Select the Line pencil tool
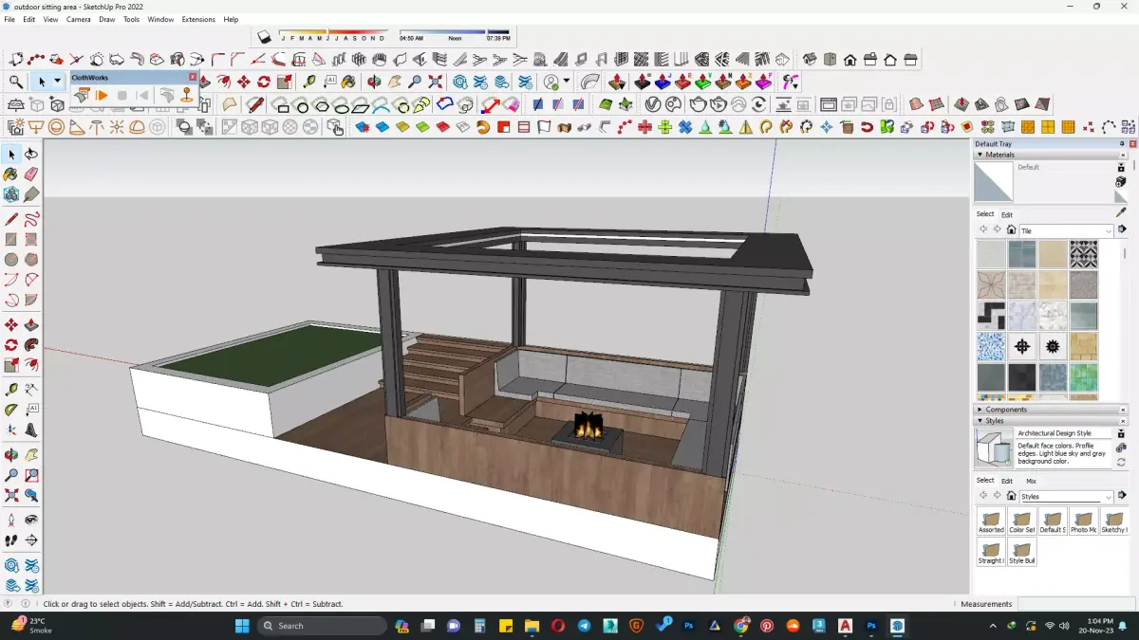 (11, 219)
